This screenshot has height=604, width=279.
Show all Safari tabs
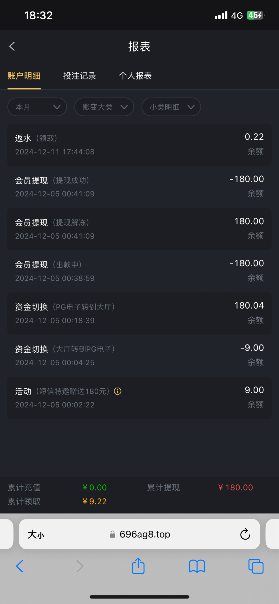(256, 566)
